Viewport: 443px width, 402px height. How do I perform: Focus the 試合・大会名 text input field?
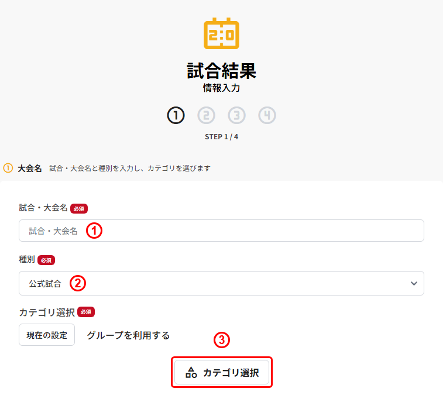pos(221,231)
